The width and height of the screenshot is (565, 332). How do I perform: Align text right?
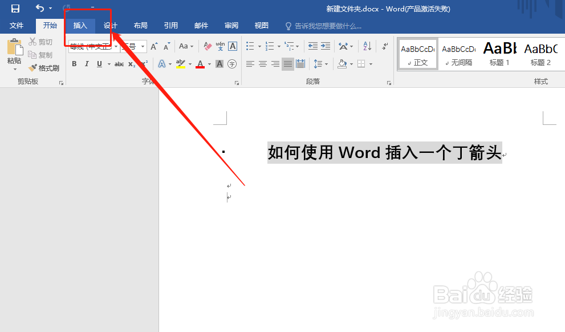pyautogui.click(x=275, y=64)
